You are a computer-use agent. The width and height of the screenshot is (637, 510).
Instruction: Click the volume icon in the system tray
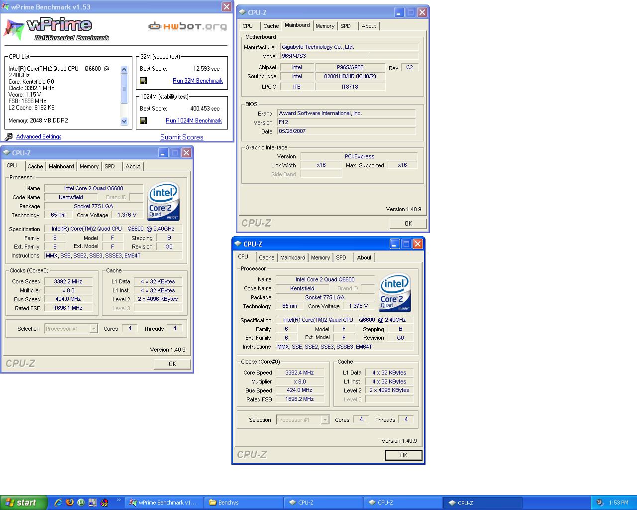point(600,503)
